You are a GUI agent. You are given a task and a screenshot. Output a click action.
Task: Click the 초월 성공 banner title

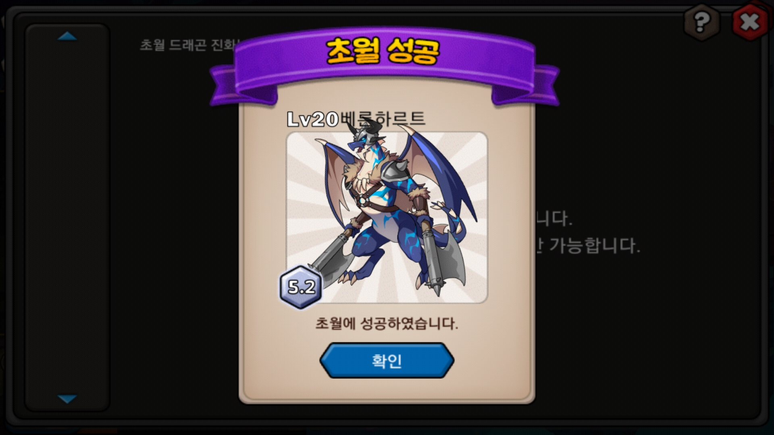pyautogui.click(x=382, y=51)
